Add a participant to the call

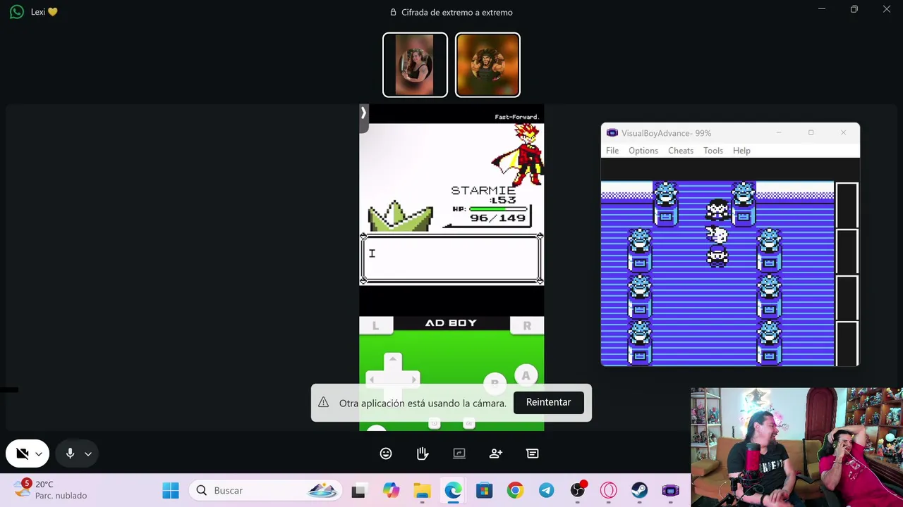pos(496,453)
